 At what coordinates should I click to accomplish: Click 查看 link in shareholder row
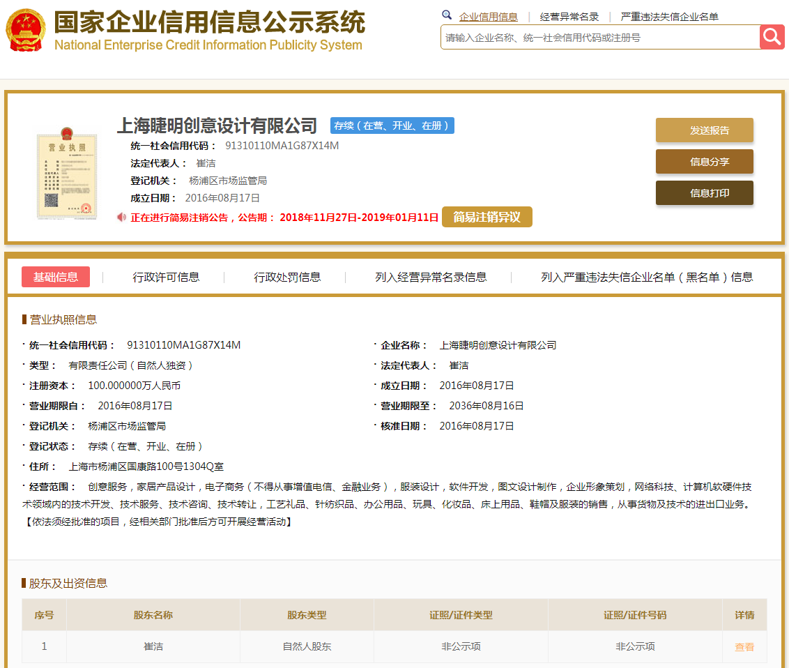point(744,646)
